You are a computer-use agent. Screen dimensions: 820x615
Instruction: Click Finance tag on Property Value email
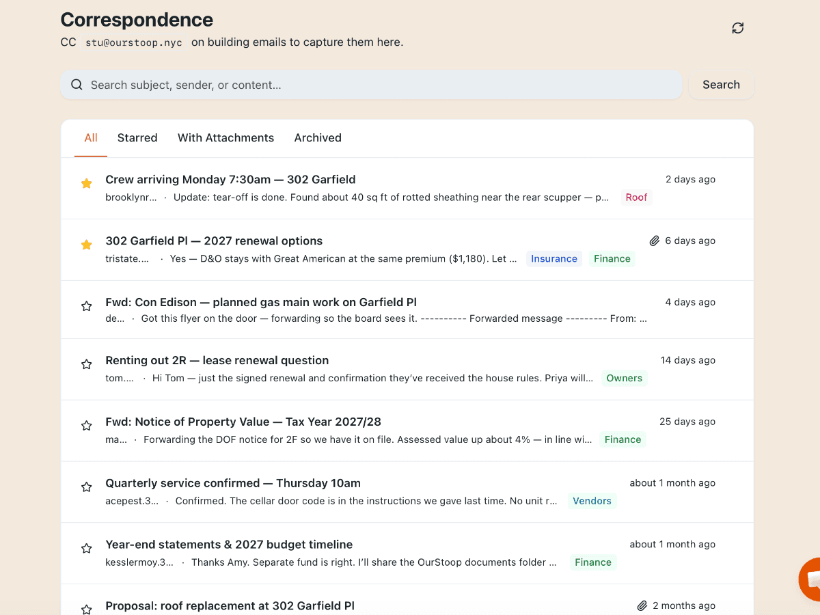[623, 440]
